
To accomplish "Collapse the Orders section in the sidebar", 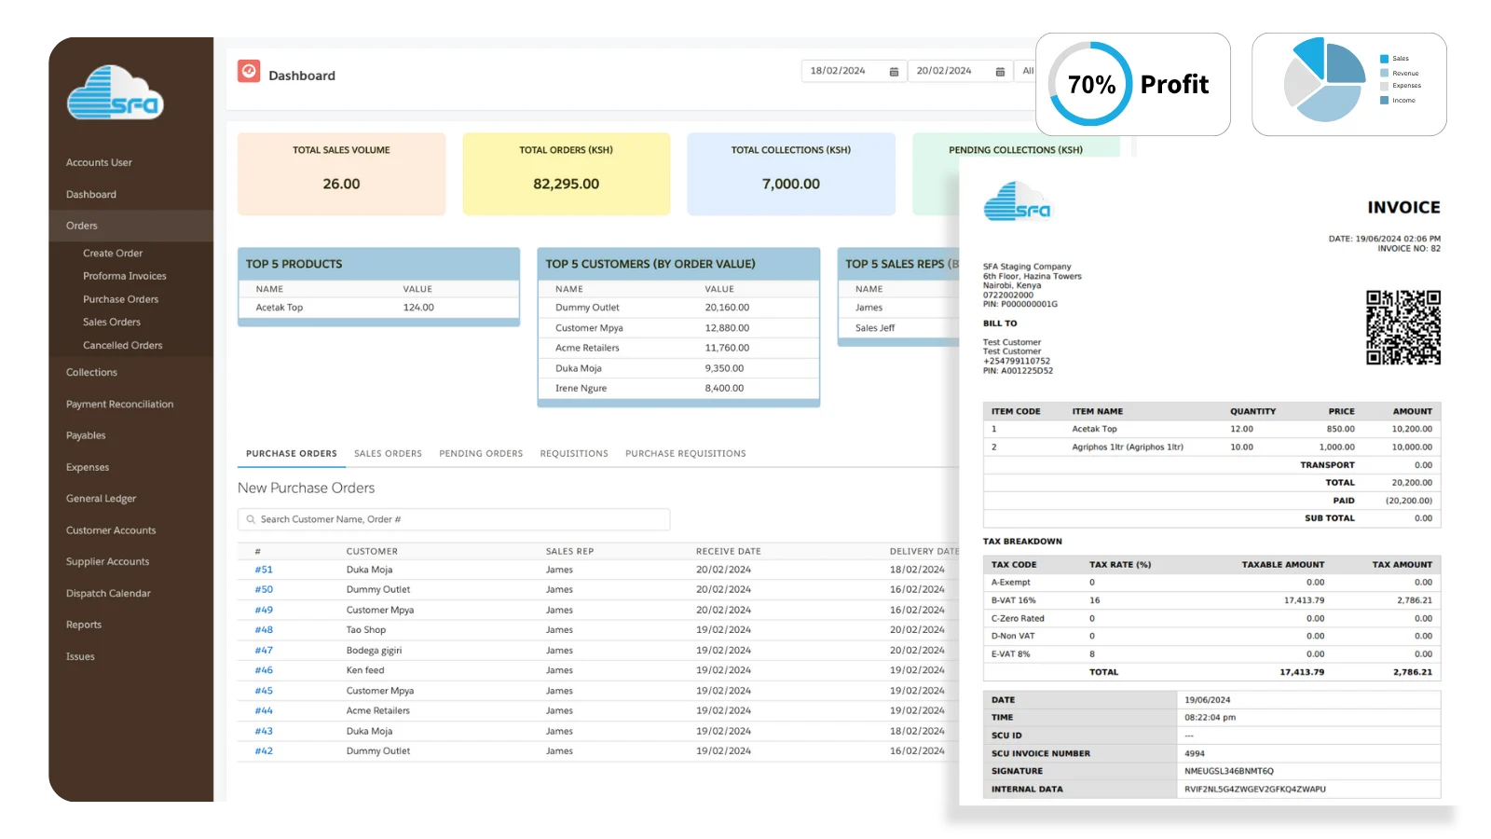I will point(82,225).
